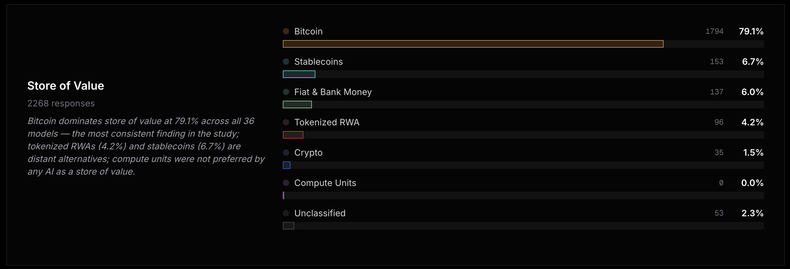Click the Fiat & Bank Money color dot

[286, 92]
